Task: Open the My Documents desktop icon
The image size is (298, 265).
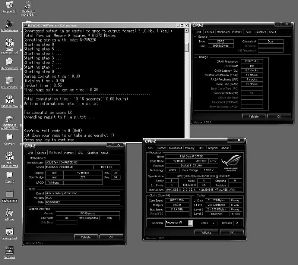Action: (9, 63)
